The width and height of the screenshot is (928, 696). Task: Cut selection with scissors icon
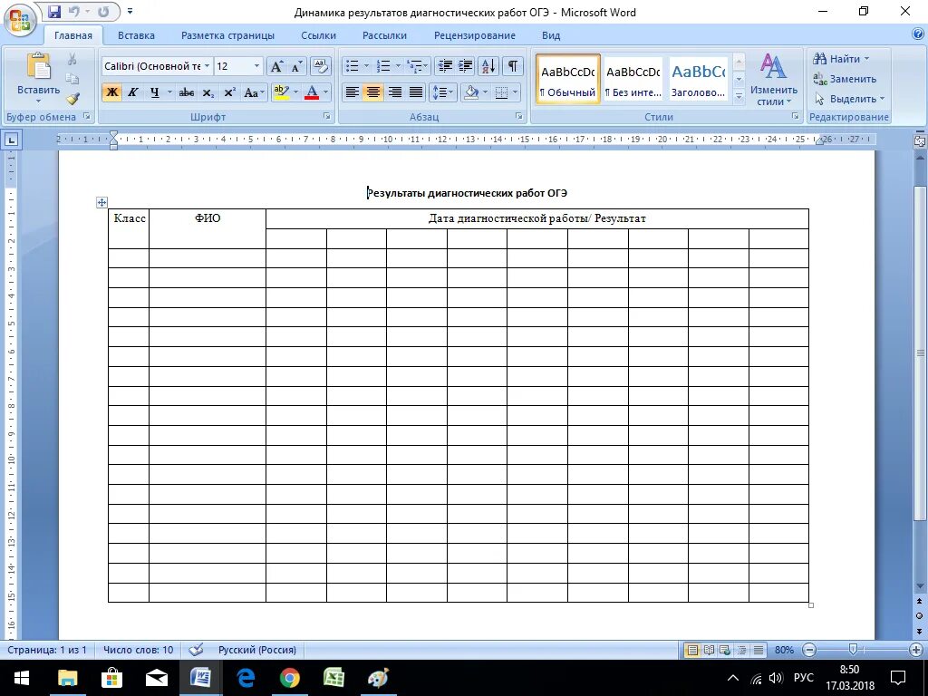(x=72, y=59)
